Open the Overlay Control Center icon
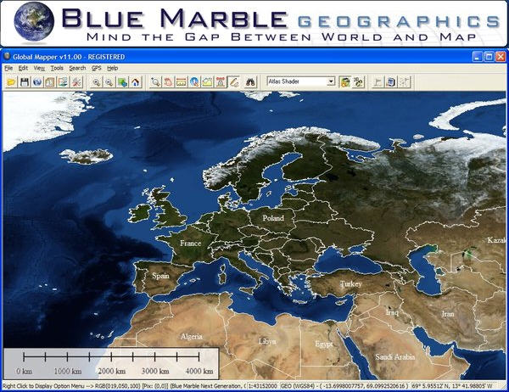 click(x=50, y=81)
